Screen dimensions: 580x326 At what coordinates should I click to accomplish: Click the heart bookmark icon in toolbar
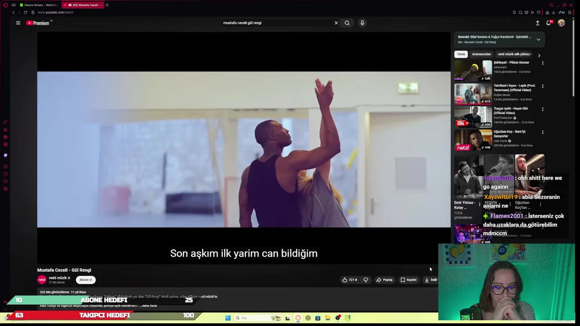539,12
